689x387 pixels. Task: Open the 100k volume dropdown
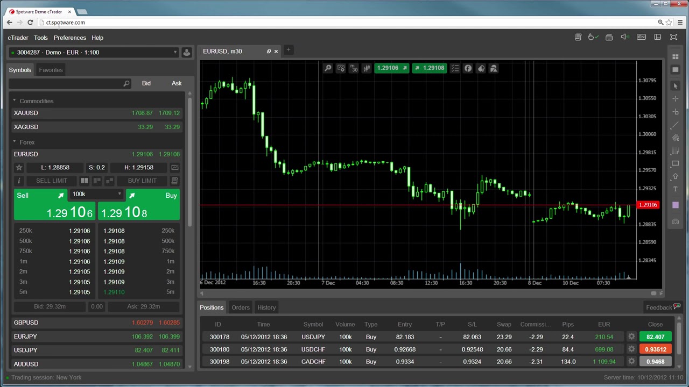click(96, 194)
